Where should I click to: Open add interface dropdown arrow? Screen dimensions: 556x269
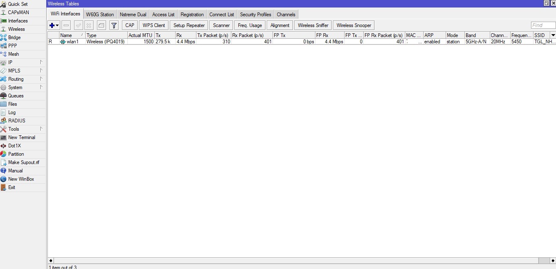tap(57, 25)
